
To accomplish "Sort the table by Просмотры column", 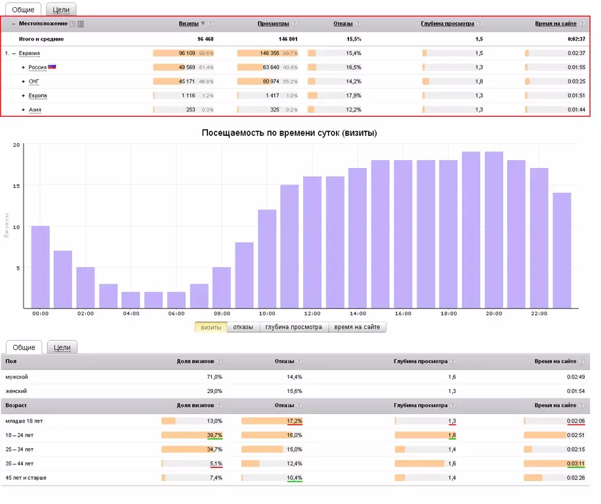I will tap(273, 24).
